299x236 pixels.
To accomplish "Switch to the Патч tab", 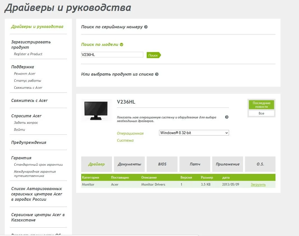I will click(195, 164).
